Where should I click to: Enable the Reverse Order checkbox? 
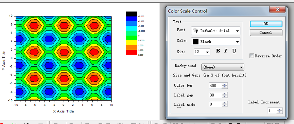tap(252, 56)
